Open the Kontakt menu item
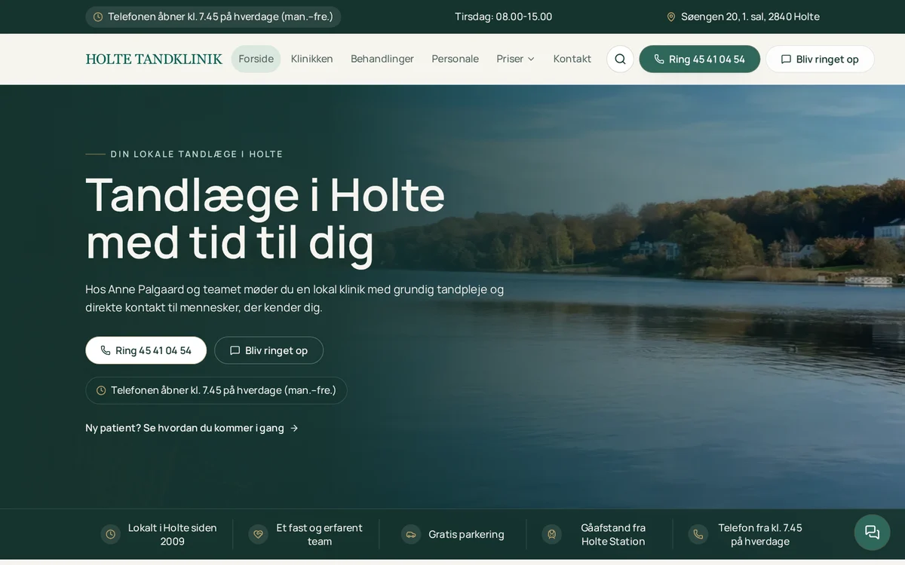The width and height of the screenshot is (905, 565). (572, 59)
